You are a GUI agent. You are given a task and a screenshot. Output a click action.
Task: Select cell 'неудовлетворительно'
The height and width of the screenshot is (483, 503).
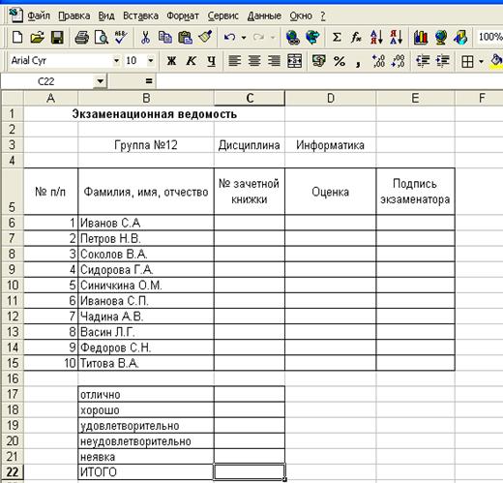point(146,441)
